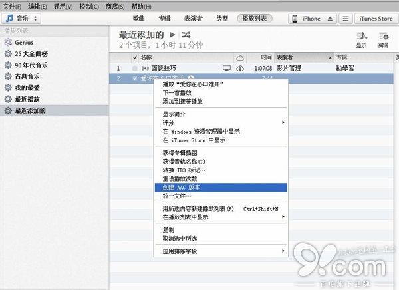
Task: Select the 25 大金曲榜 playlist
Action: pyautogui.click(x=55, y=53)
